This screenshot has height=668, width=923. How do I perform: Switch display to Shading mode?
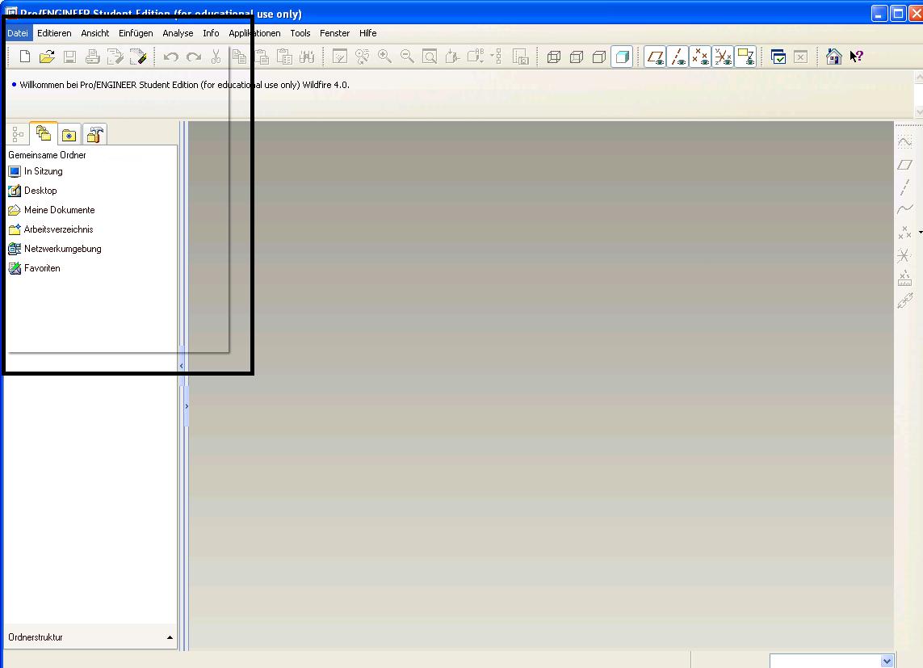point(622,57)
